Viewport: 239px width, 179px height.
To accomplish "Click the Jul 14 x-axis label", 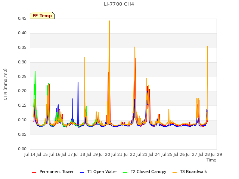I will pos(30,154).
